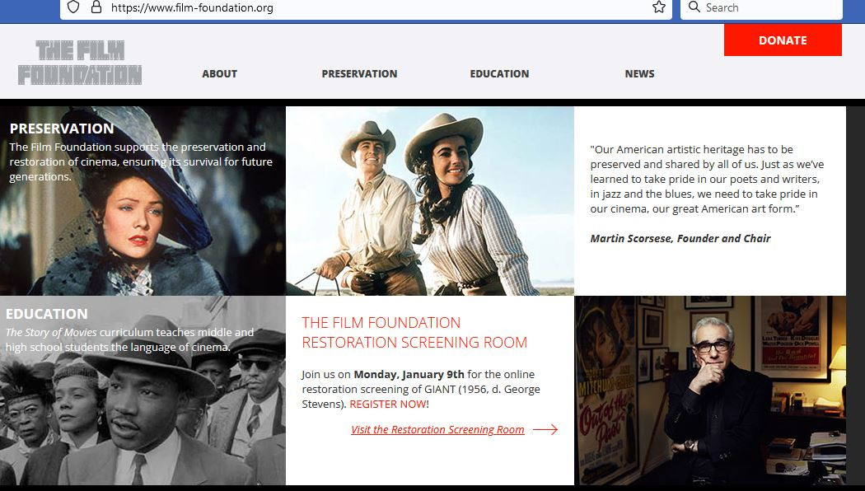Click the browser Search field
The image size is (865, 491).
[x=761, y=7]
